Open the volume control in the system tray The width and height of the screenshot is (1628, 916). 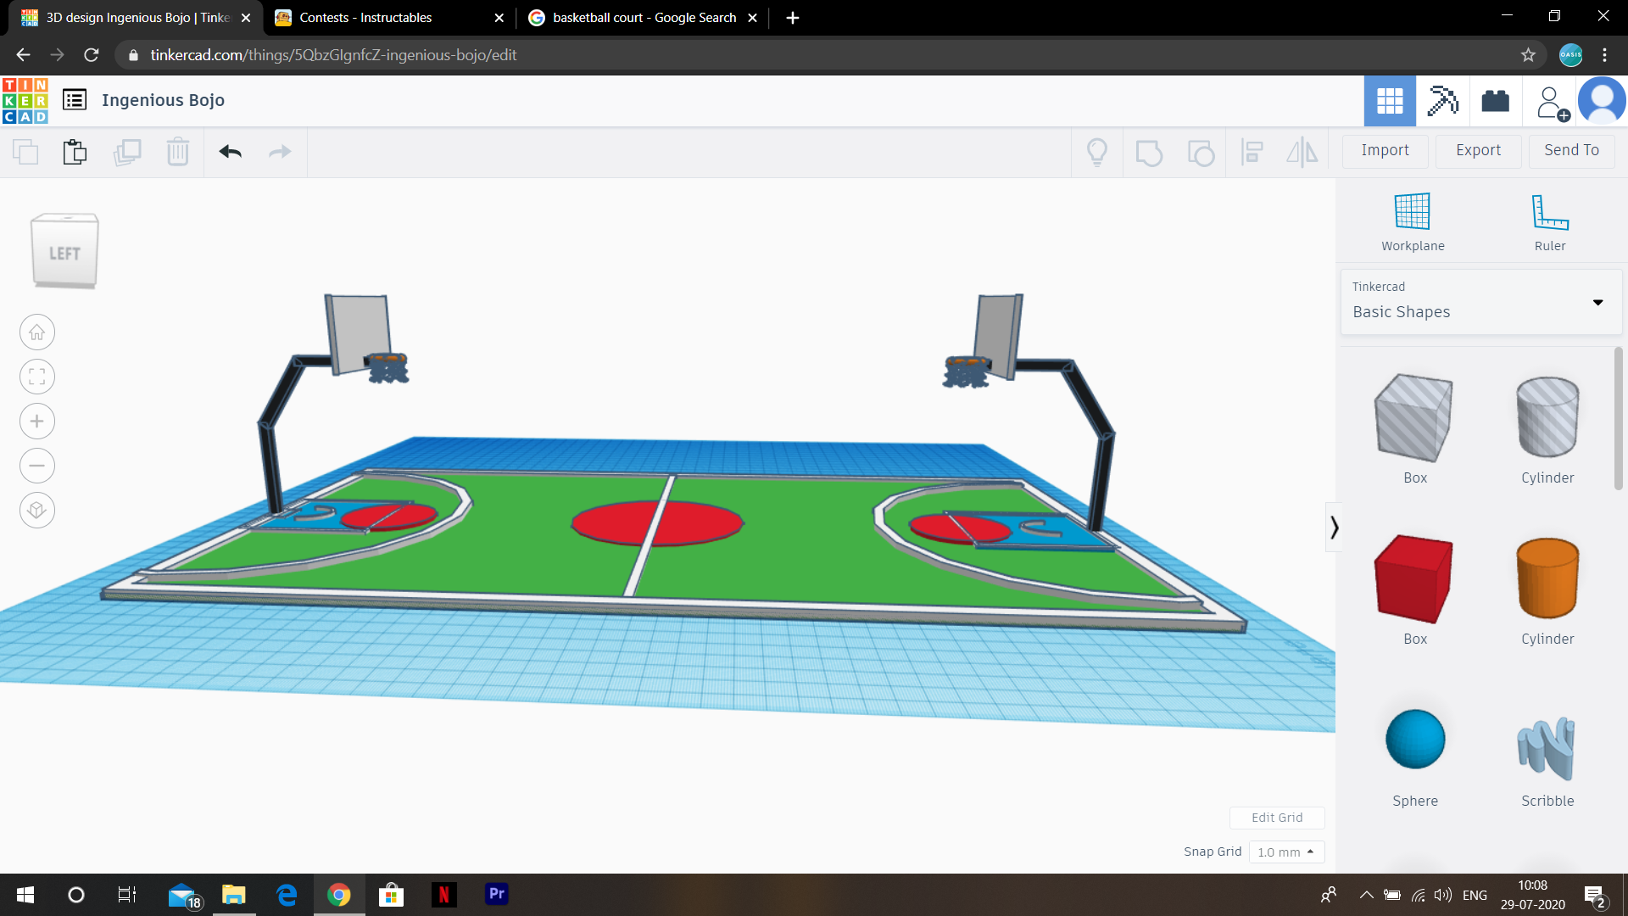tap(1443, 894)
